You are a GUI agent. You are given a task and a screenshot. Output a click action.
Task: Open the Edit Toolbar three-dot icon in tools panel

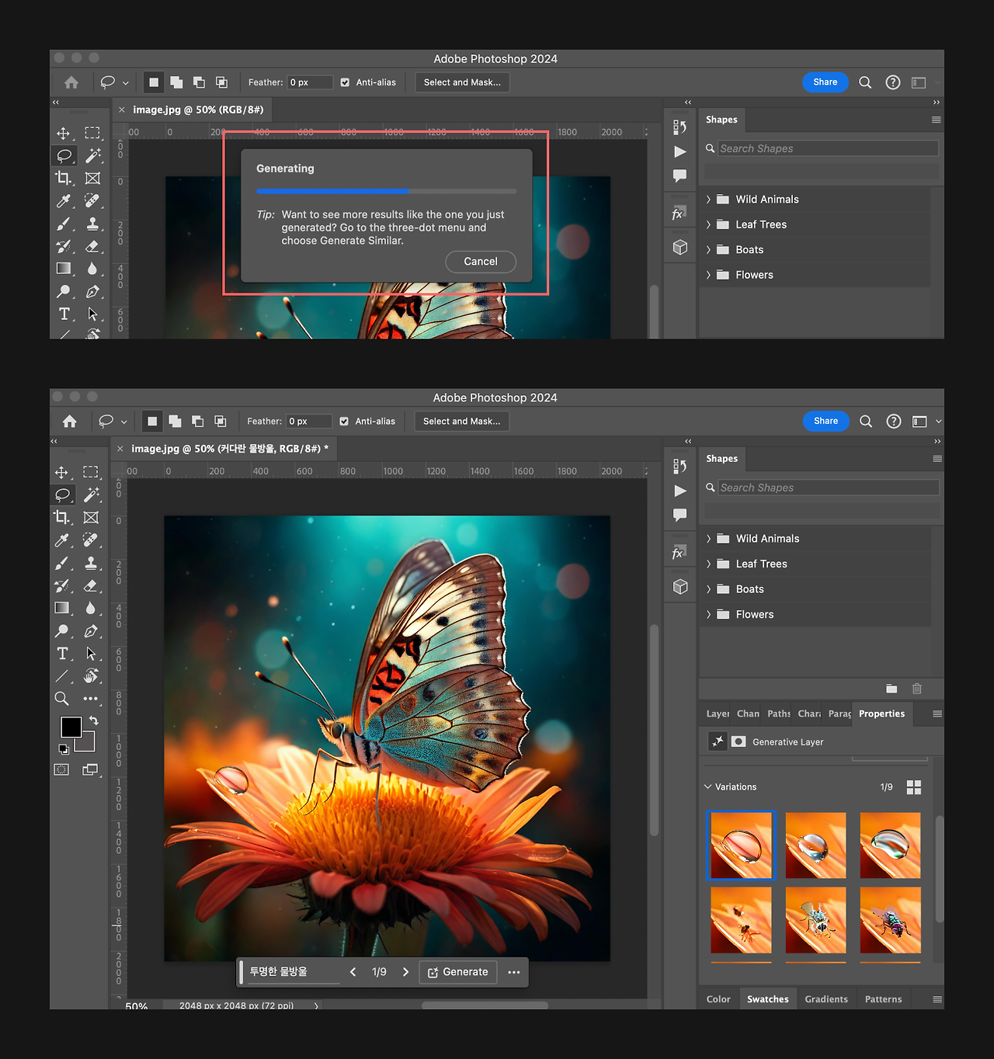tap(91, 699)
